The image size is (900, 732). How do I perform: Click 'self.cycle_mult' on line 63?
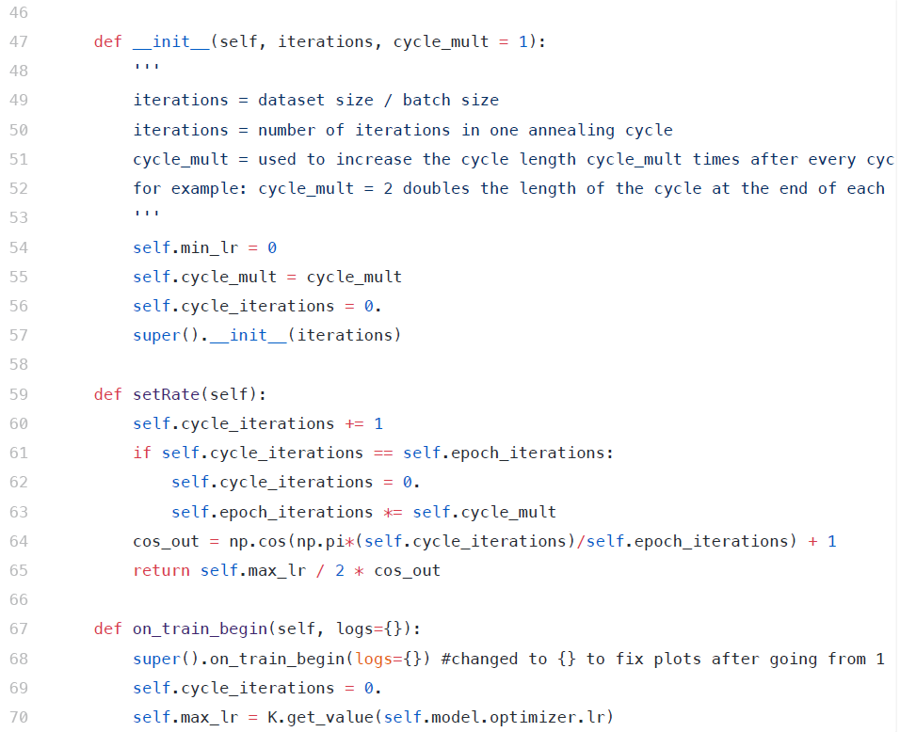coord(485,512)
